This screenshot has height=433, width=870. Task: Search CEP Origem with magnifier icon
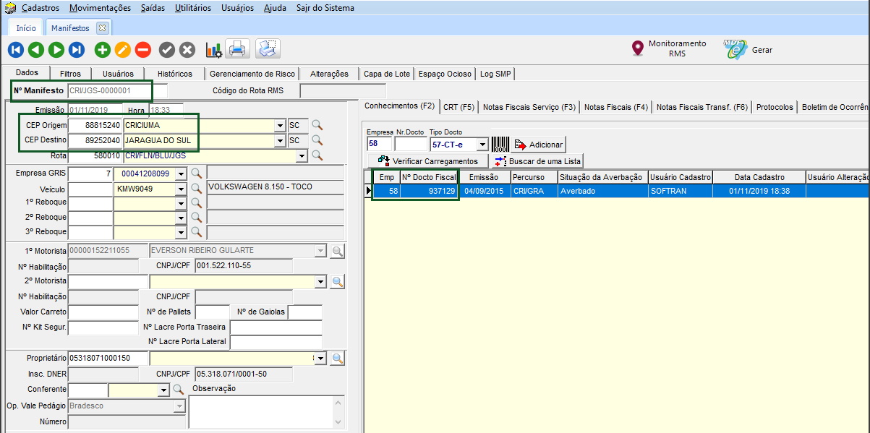point(317,125)
